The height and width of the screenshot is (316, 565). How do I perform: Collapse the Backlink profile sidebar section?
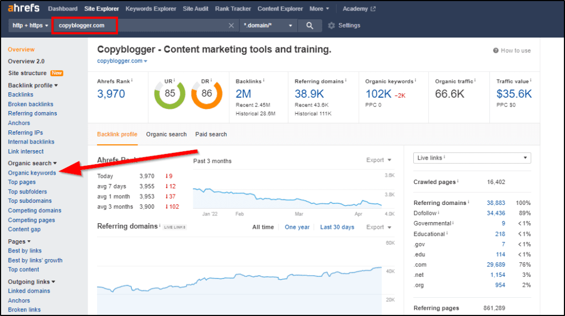33,85
